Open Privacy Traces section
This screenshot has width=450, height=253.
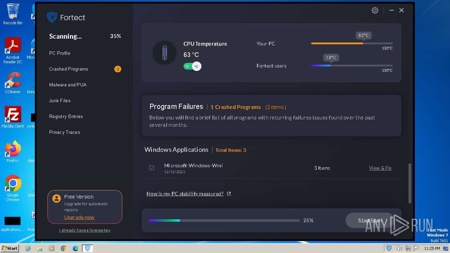(x=65, y=132)
